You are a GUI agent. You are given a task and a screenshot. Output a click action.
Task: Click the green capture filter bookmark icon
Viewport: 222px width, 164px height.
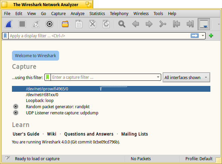47,77
